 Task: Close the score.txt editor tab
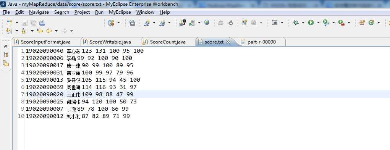point(228,42)
